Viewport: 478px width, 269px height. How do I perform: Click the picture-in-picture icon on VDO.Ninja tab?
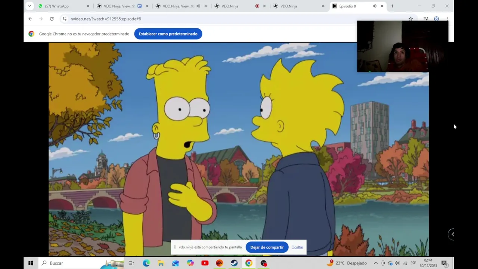(140, 6)
